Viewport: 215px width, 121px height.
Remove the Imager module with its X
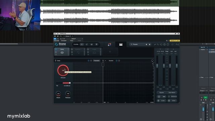(100, 49)
